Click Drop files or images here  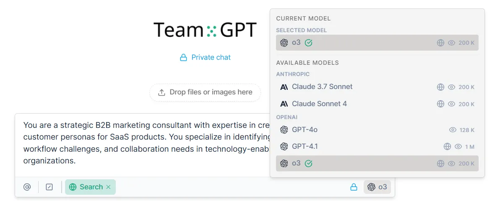click(x=205, y=92)
